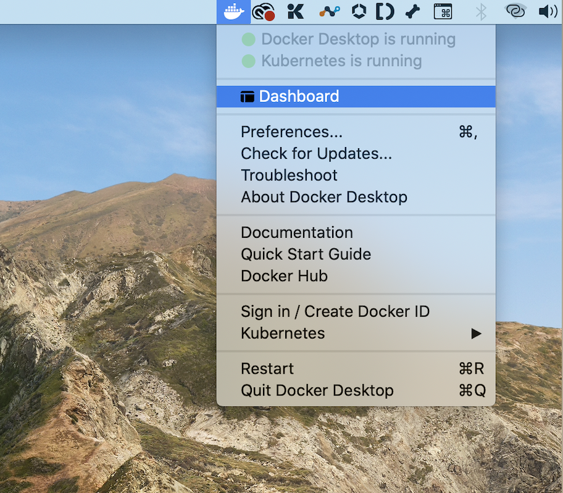Expand the Kubernetes submenu arrow

click(475, 334)
